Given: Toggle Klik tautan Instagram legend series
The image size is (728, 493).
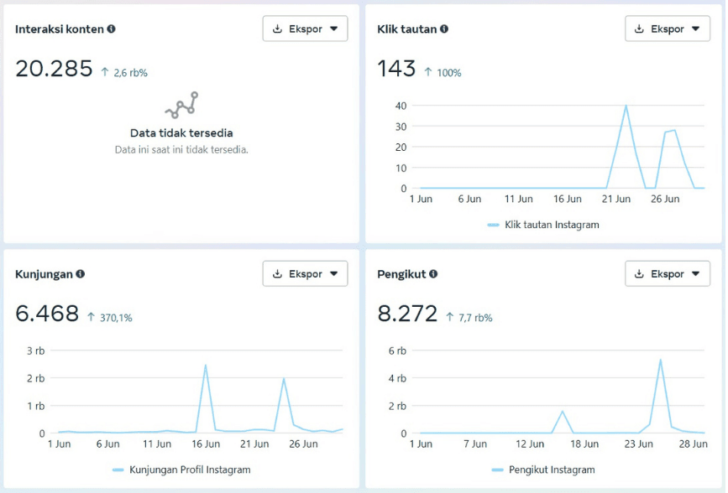Looking at the screenshot, I should [543, 225].
